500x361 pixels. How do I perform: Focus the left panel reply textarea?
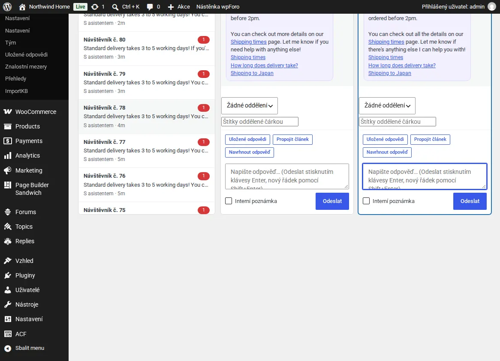click(x=287, y=176)
